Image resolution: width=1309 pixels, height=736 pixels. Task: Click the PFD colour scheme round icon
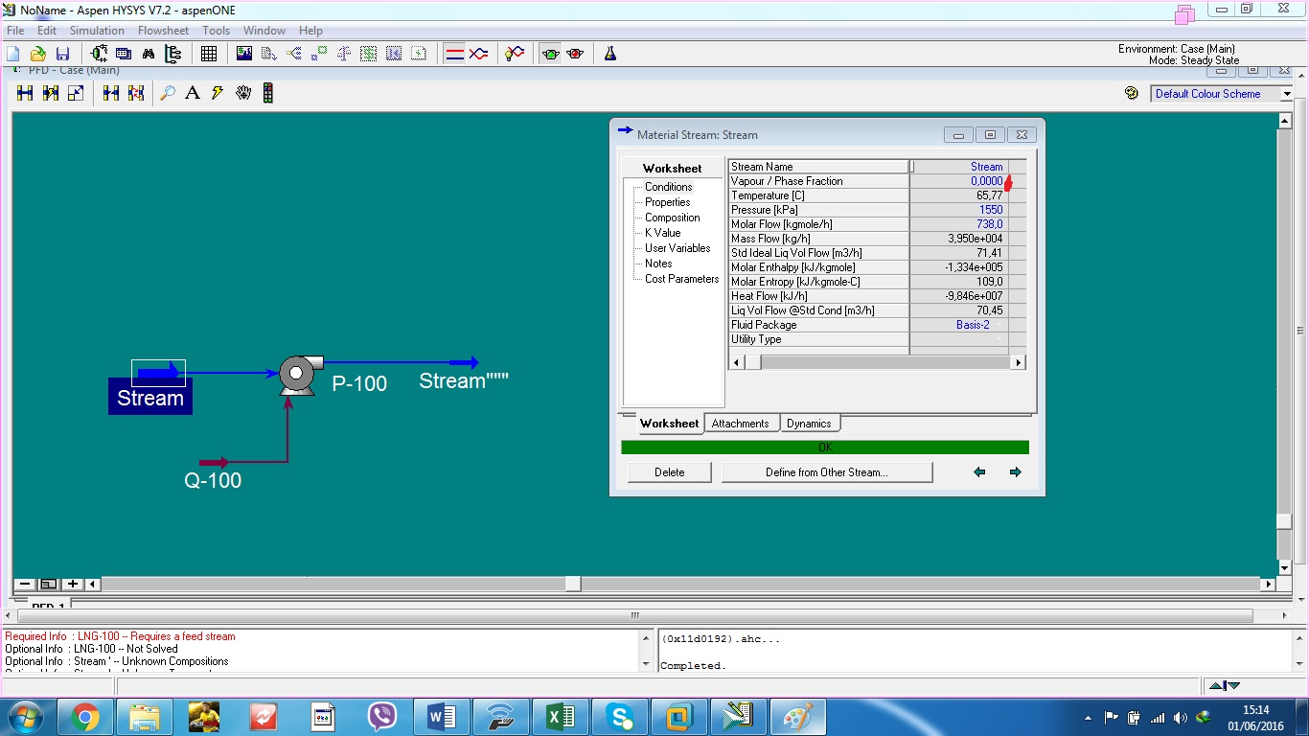[x=1132, y=93]
